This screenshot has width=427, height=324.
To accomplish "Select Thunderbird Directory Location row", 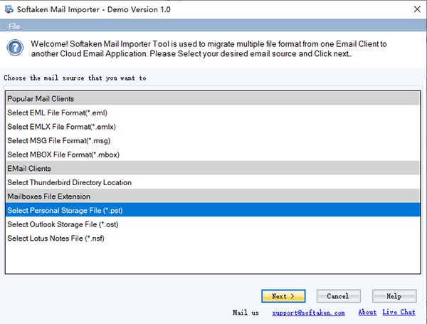I will (x=212, y=182).
